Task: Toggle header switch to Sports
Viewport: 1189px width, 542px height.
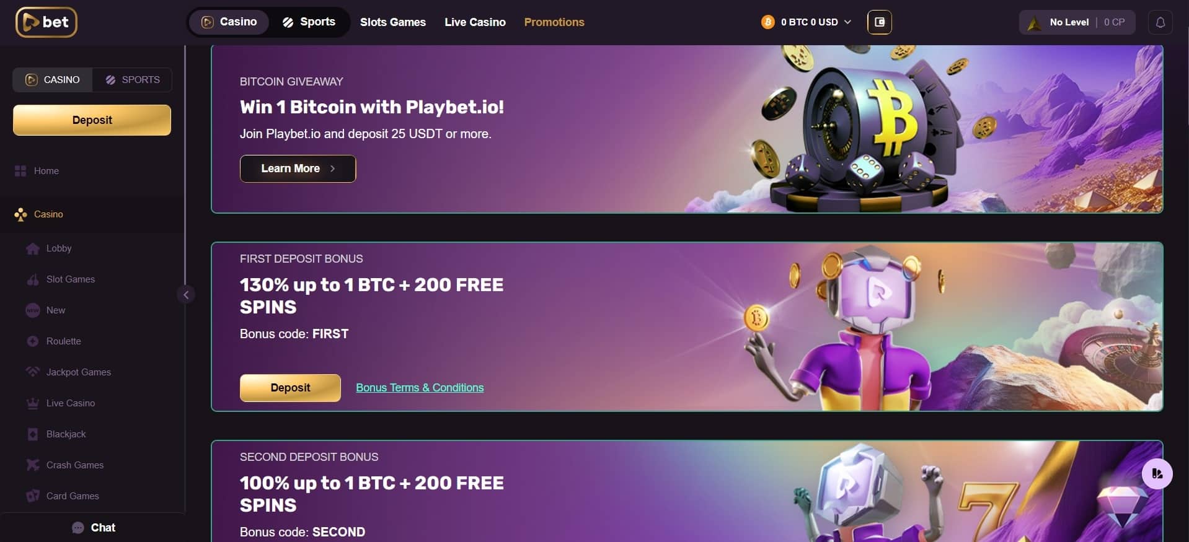Action: point(309,22)
